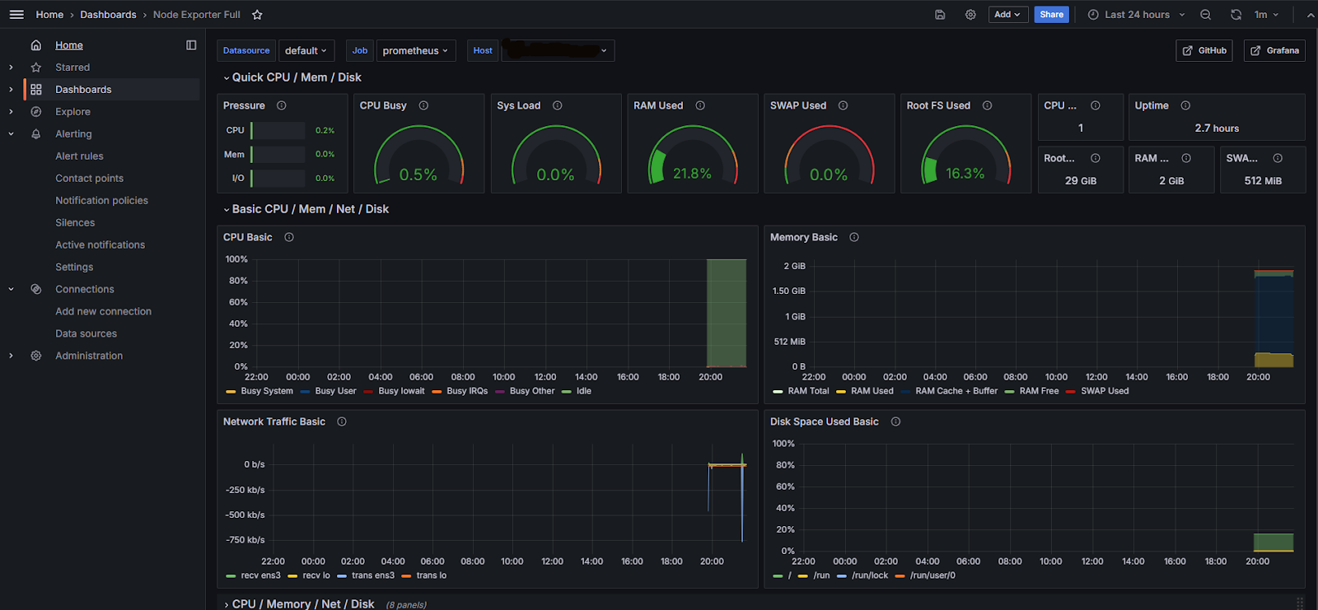The image size is (1318, 610).
Task: Open the hamburger main menu icon
Action: 16,15
